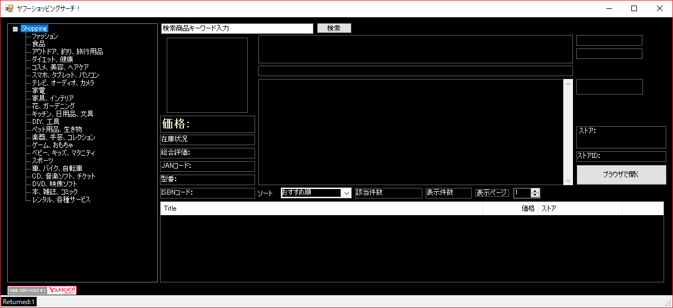Minimize the ヤフーショッピングサーチ window

[x=609, y=8]
